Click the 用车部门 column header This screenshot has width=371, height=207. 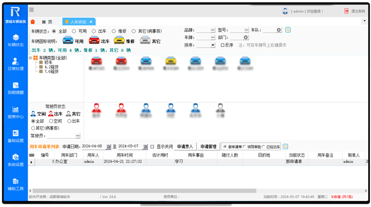(69, 155)
